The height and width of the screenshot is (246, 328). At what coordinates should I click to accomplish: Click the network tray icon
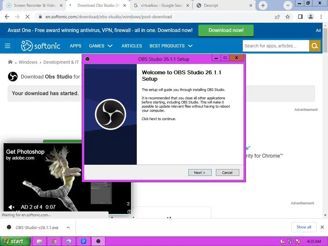(290, 241)
